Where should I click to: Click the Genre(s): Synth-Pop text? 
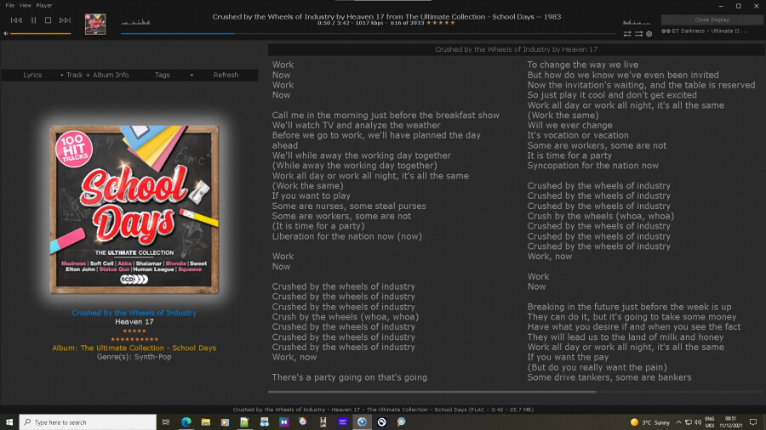(134, 357)
